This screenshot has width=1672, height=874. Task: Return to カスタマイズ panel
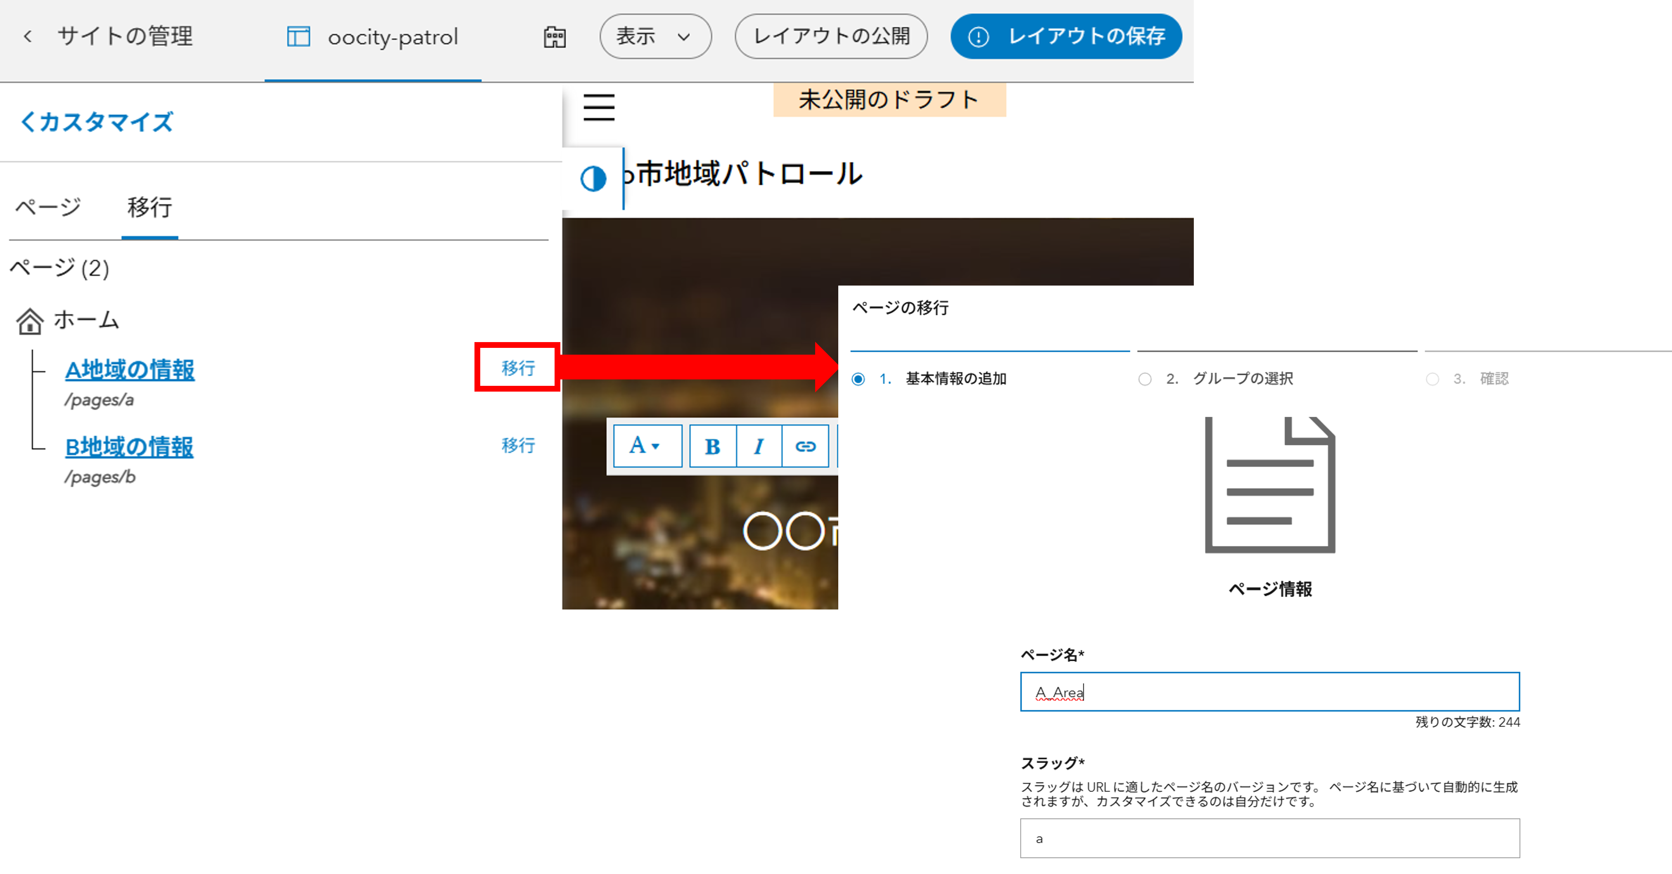pos(97,121)
